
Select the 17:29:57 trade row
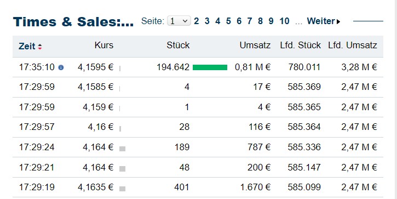pyautogui.click(x=198, y=127)
